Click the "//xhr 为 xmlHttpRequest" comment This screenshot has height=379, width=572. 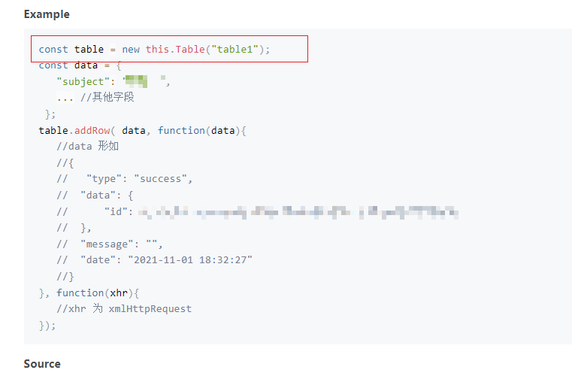(x=124, y=309)
